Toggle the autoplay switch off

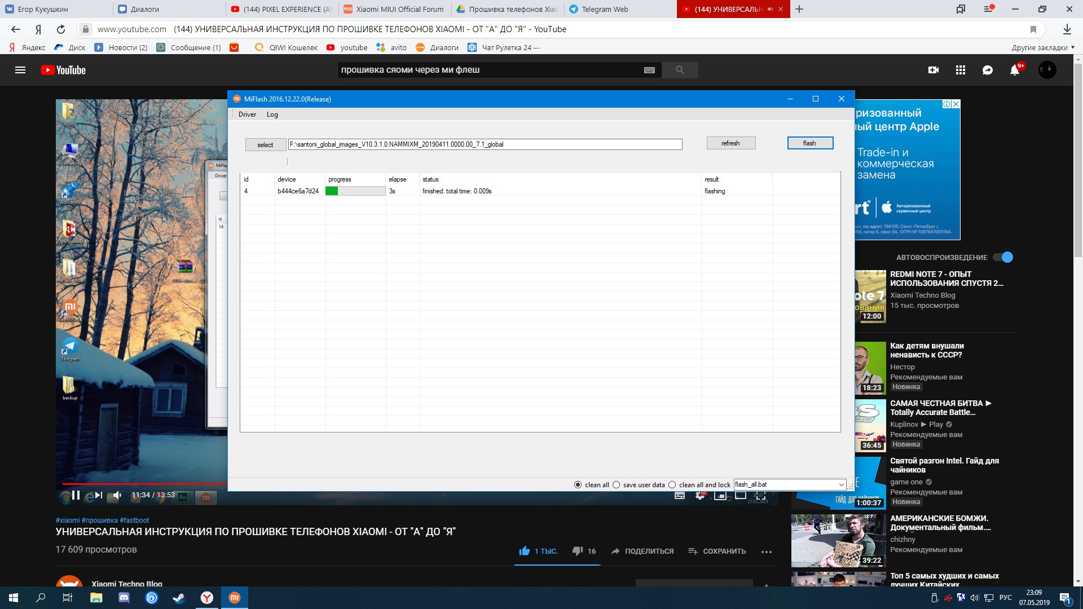click(1003, 257)
